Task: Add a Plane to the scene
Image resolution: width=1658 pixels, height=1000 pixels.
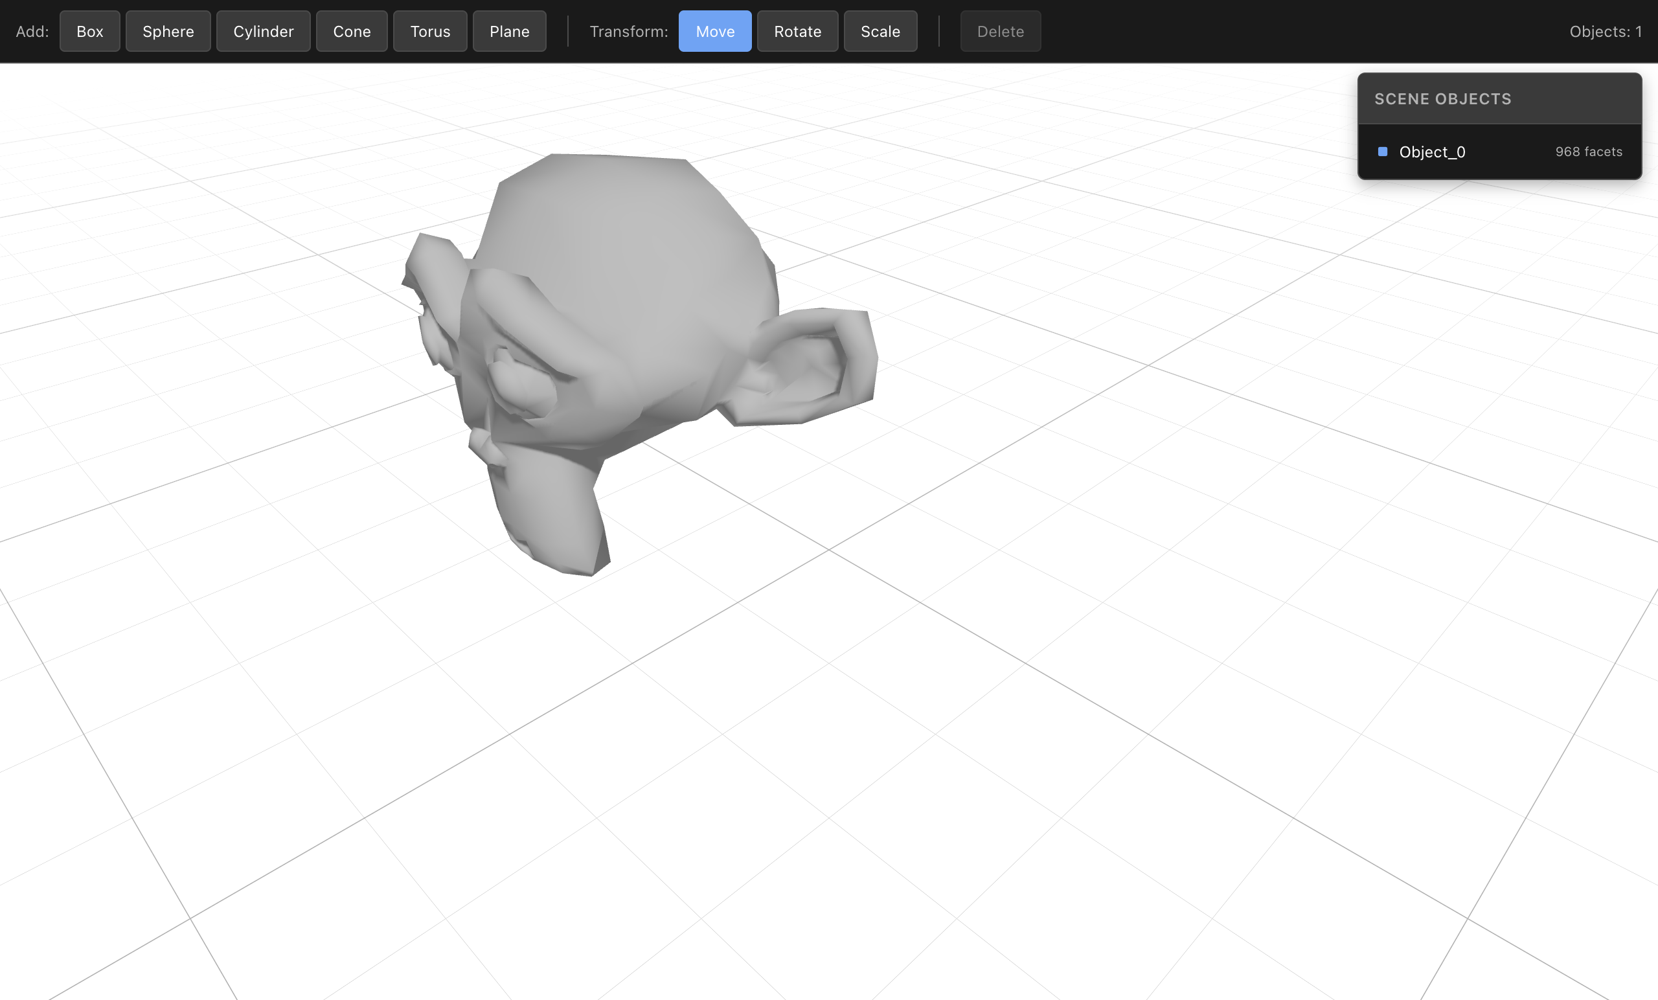Action: coord(508,31)
